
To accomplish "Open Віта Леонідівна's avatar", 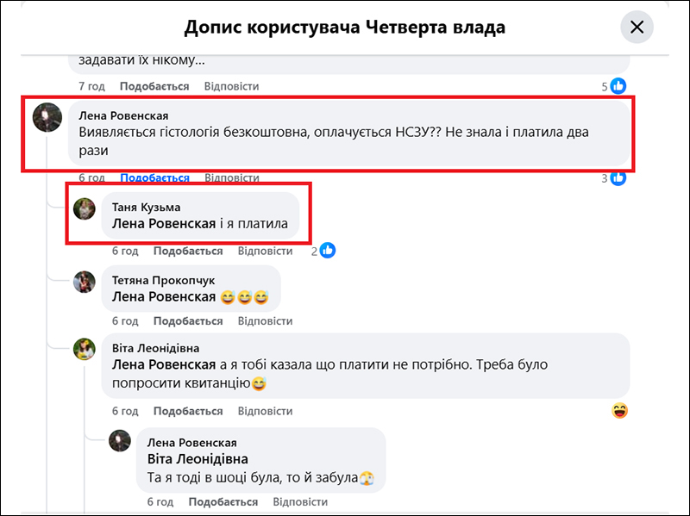I will [85, 349].
